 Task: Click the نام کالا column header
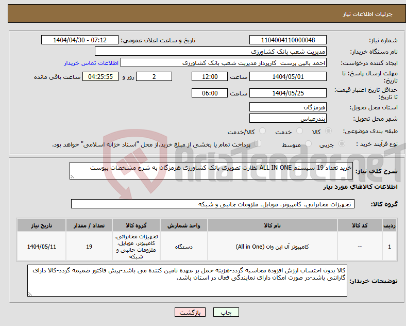272,225
